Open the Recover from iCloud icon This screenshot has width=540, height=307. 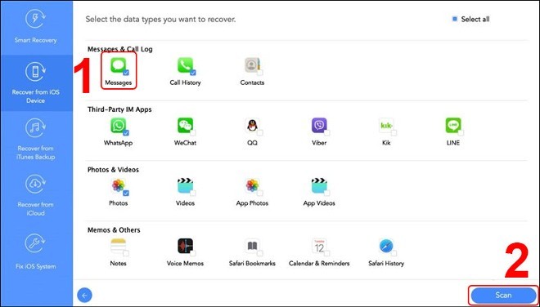36,185
